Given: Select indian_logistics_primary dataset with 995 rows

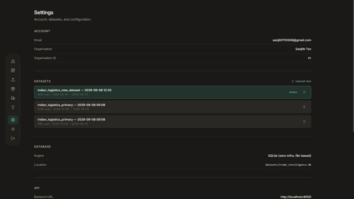Looking at the screenshot, I should tap(173, 122).
